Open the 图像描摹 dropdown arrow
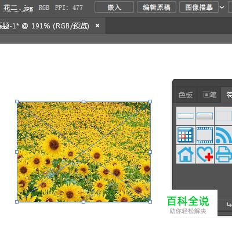The height and width of the screenshot is (232, 232). [x=222, y=8]
